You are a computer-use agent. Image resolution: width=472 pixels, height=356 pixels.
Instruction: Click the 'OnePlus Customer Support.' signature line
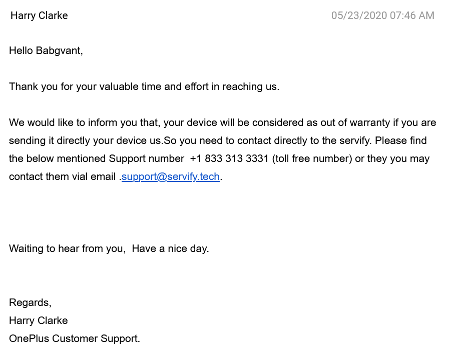point(75,338)
